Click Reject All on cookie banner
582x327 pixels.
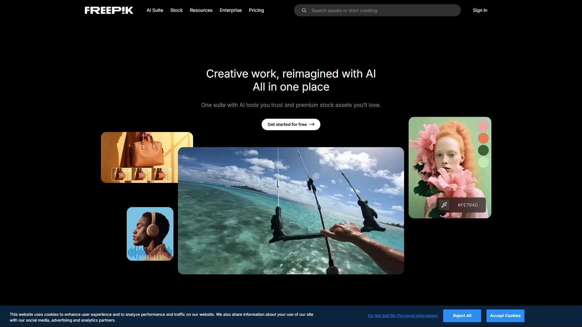[462, 315]
